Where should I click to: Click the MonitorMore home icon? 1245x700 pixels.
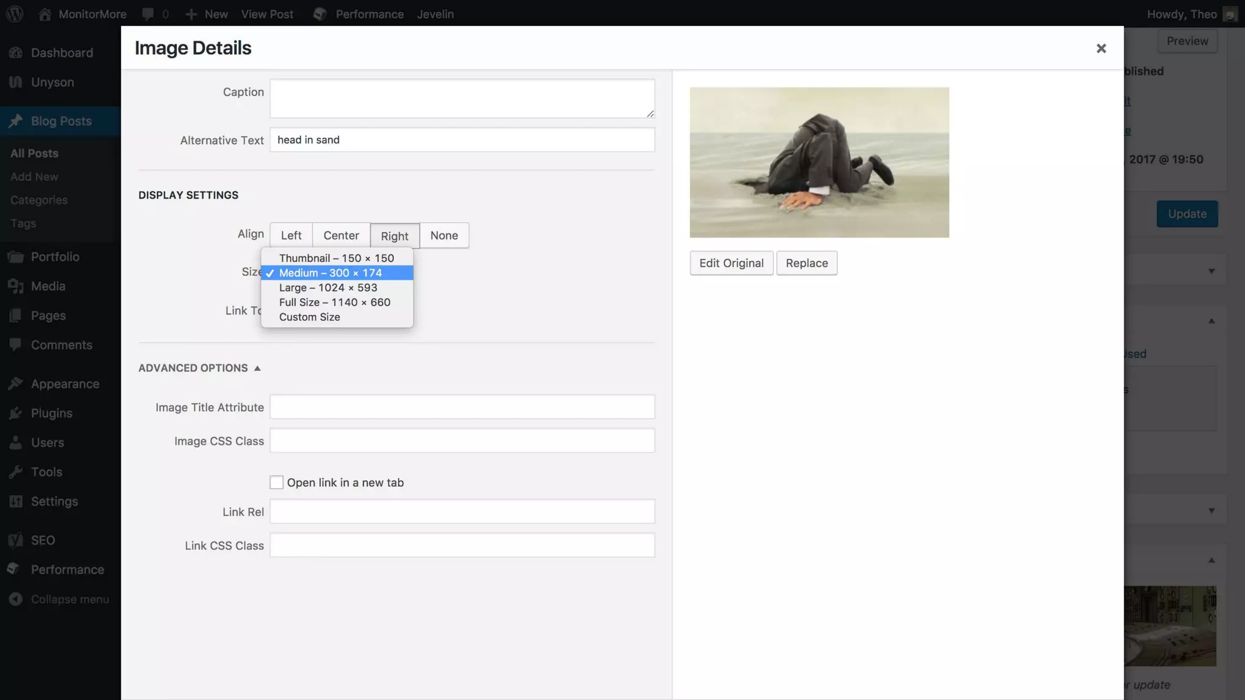coord(44,14)
